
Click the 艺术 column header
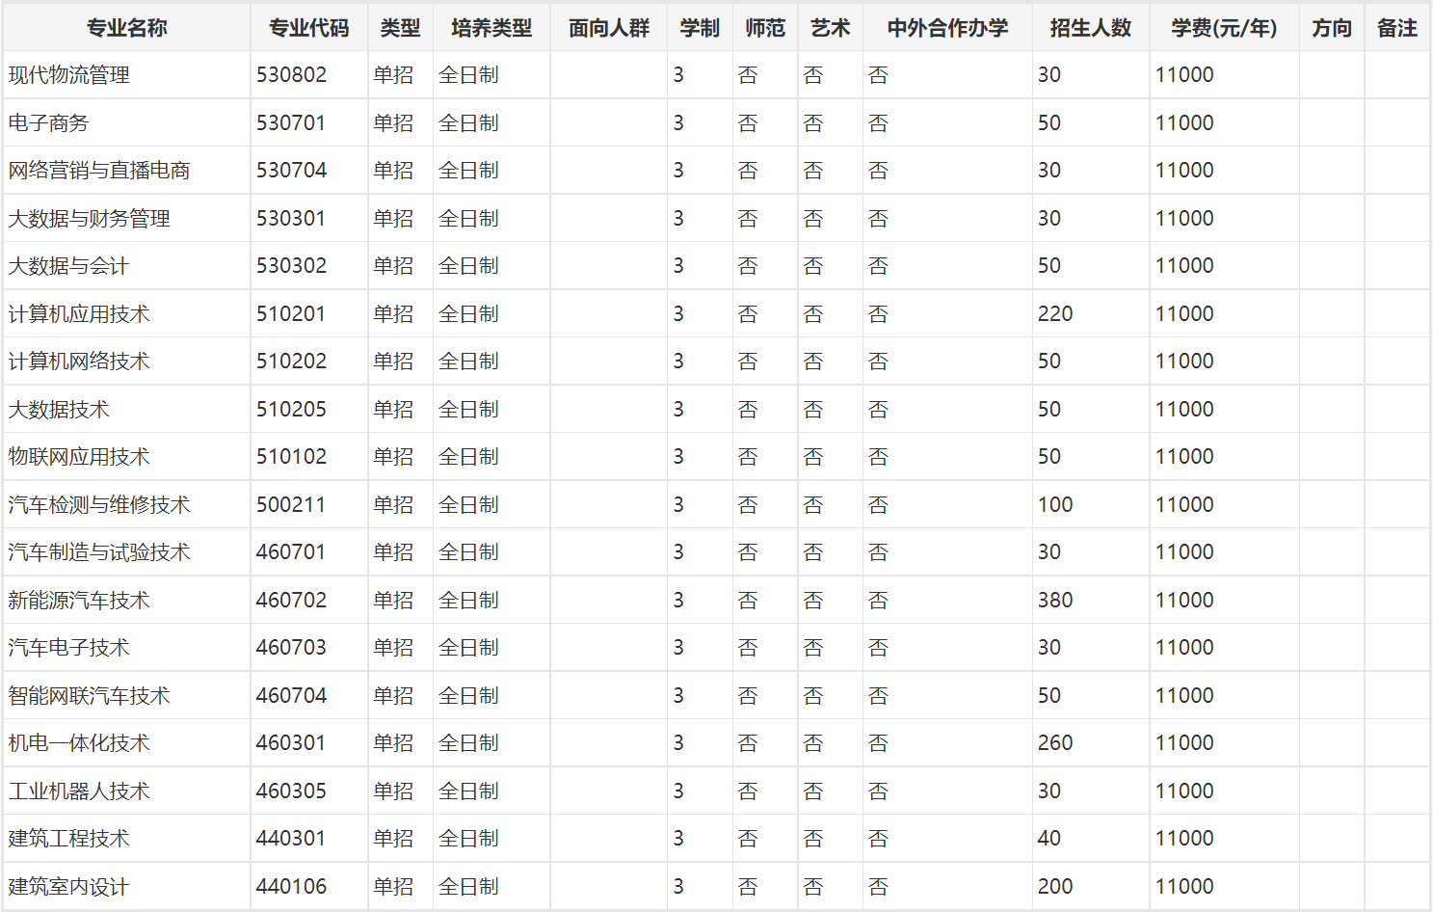tap(831, 28)
